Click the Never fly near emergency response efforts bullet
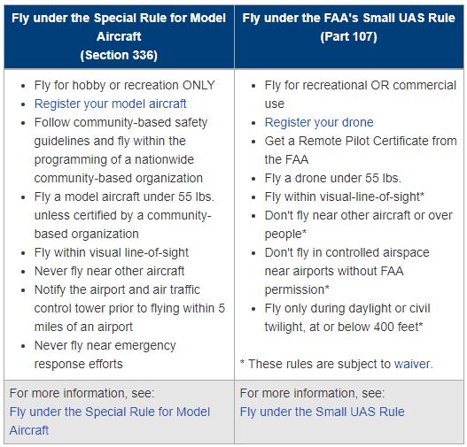 [x=105, y=355]
